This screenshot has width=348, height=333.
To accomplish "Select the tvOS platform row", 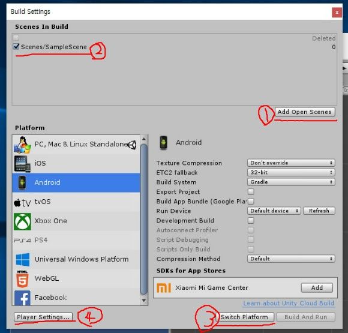I will 76,202.
